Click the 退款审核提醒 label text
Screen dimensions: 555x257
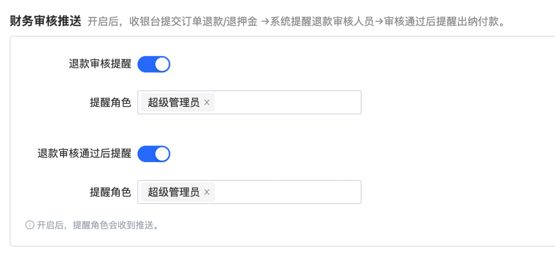100,65
